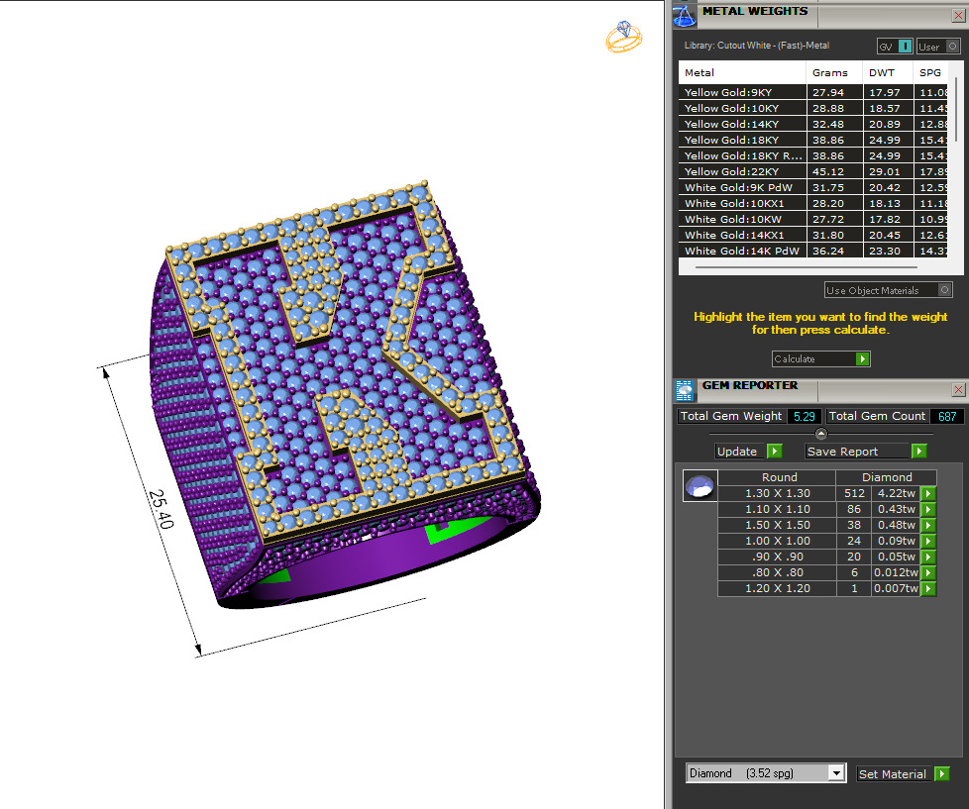Close the Gem Reporter panel
Screen dimensions: 969x809
(958, 390)
